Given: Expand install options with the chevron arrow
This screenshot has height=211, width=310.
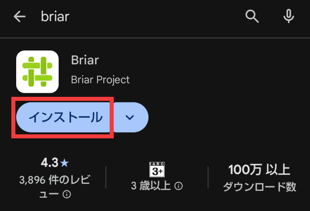Looking at the screenshot, I should [x=130, y=117].
